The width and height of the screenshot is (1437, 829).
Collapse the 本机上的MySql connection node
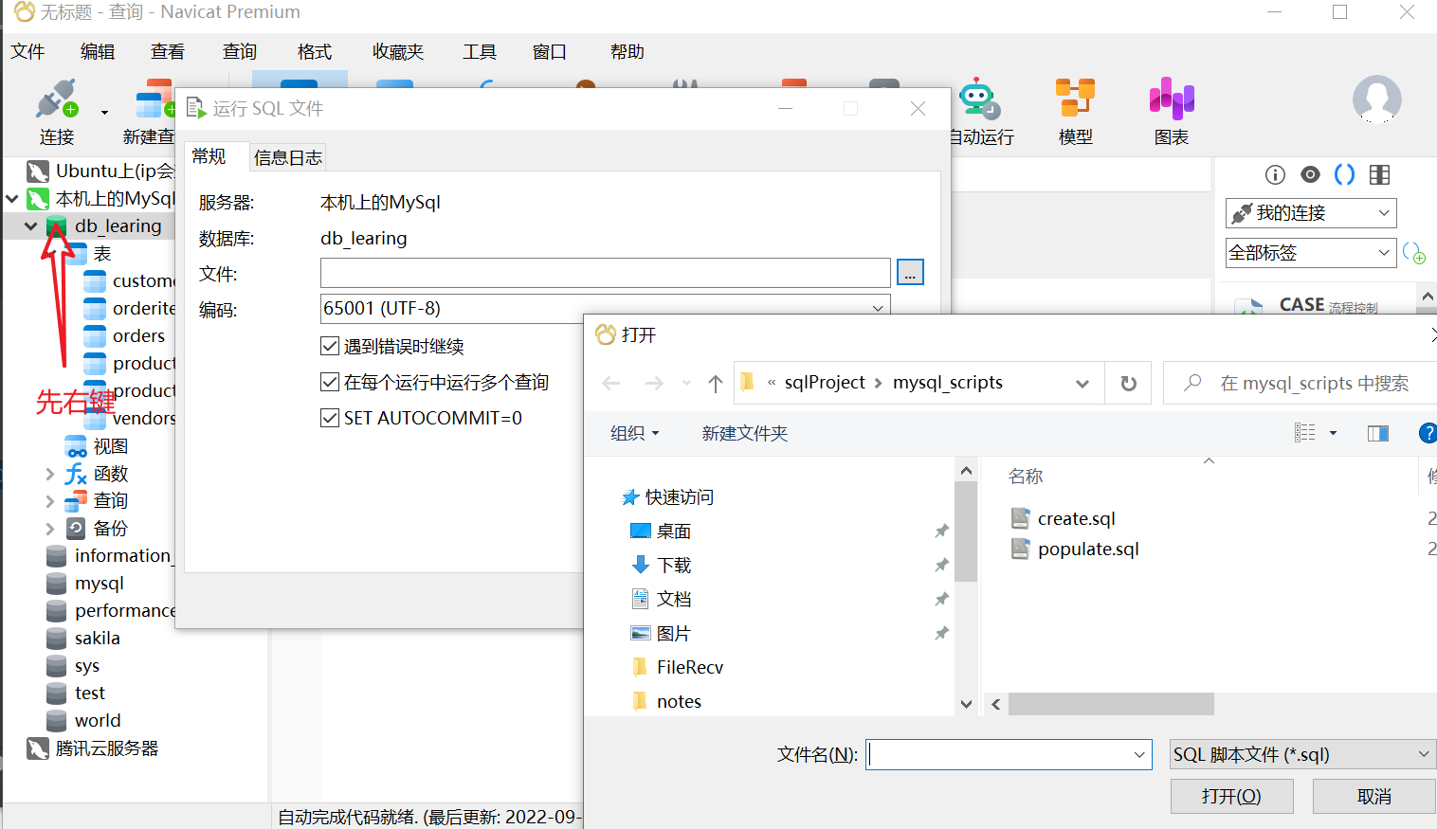[12, 199]
